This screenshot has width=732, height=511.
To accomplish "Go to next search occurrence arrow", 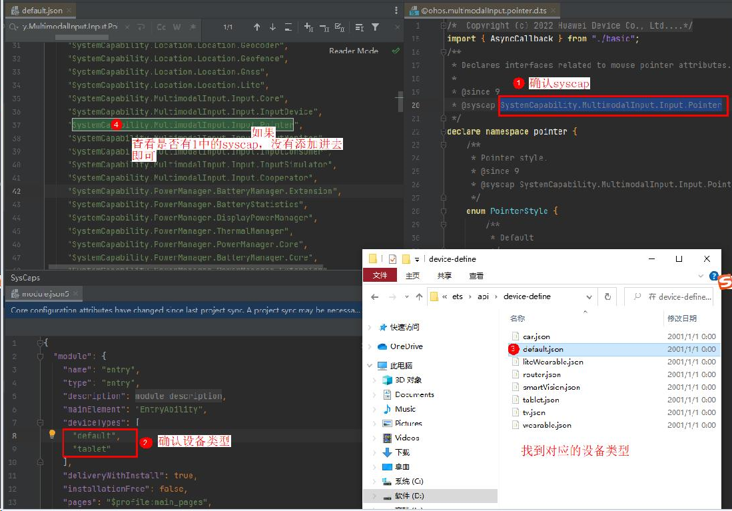I will 272,27.
